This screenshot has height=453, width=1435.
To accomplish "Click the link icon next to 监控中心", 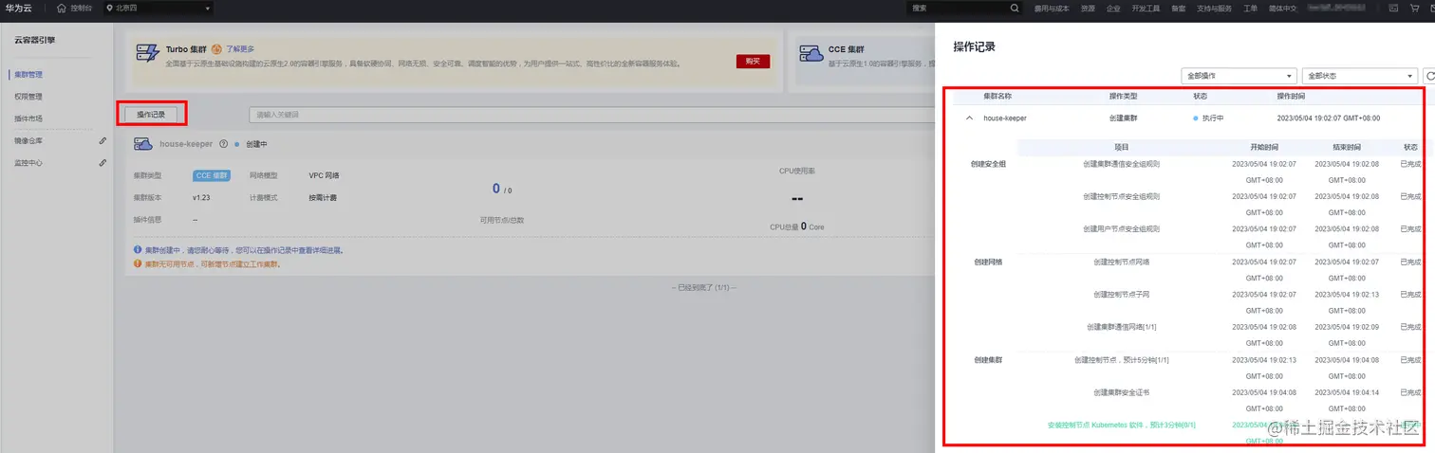I will [x=102, y=163].
